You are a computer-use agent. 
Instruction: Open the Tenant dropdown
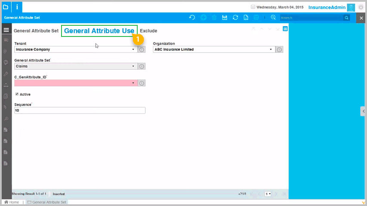pyautogui.click(x=133, y=49)
